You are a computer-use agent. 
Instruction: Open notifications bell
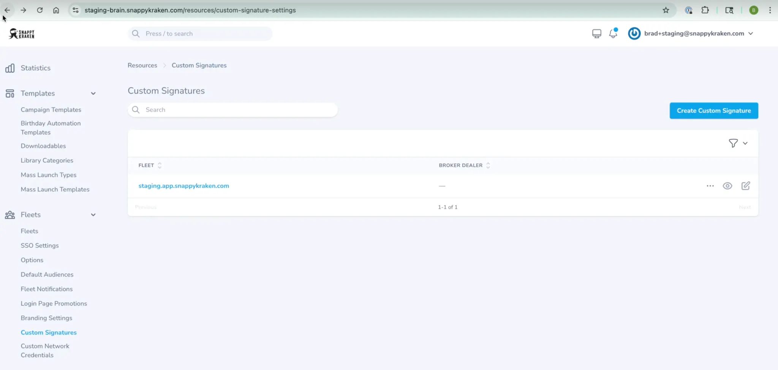(613, 33)
